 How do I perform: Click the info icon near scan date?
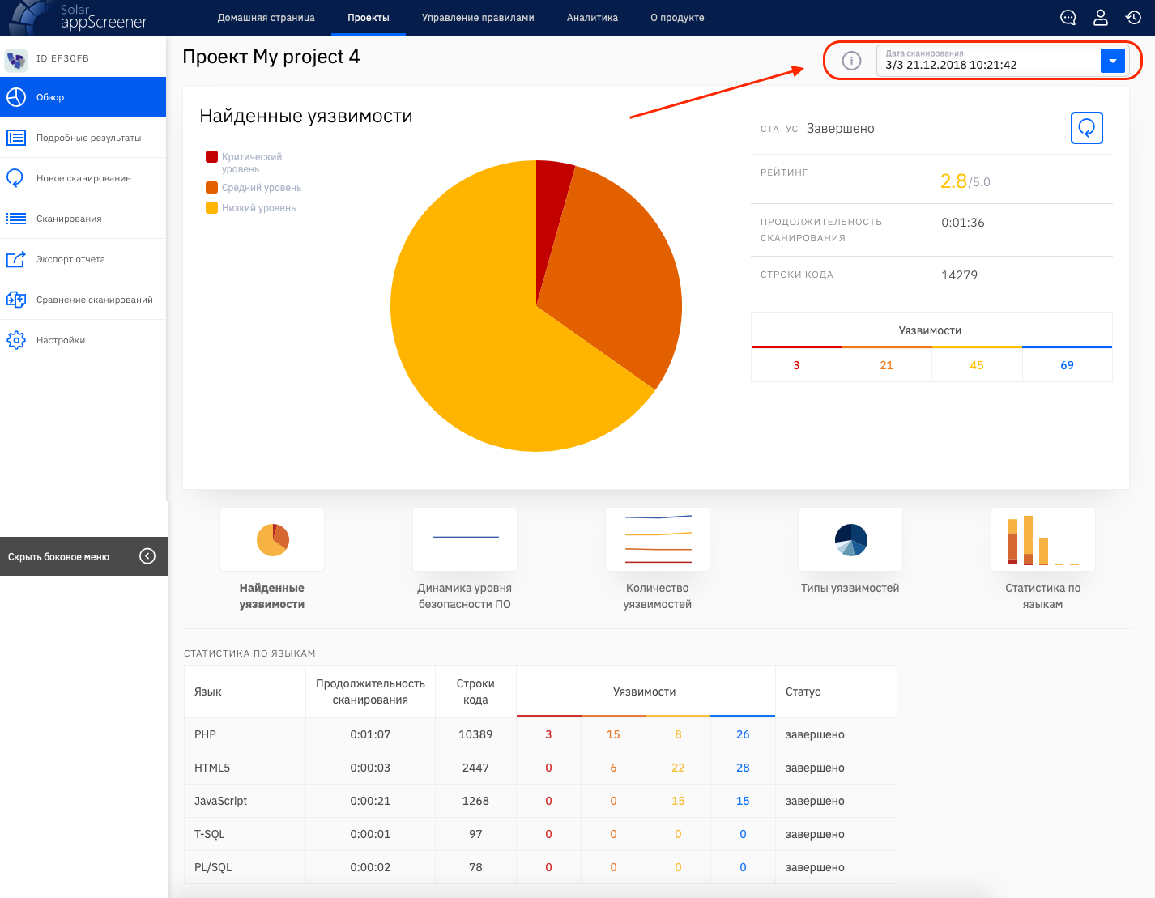[851, 61]
